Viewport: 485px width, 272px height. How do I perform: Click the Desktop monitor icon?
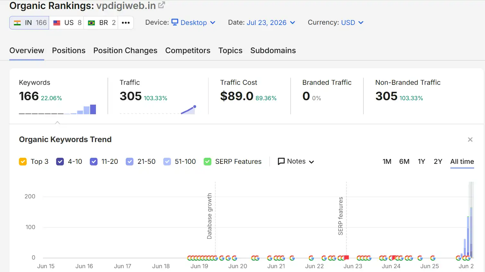(175, 22)
